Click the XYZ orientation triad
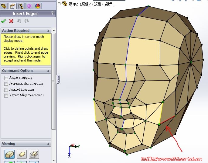This screenshot has width=208, height=163. coord(73,151)
